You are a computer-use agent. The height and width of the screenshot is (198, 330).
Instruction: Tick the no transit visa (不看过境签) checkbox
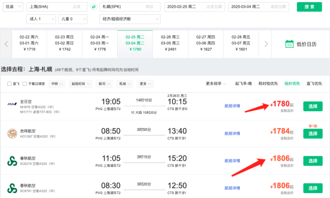click(25, 84)
